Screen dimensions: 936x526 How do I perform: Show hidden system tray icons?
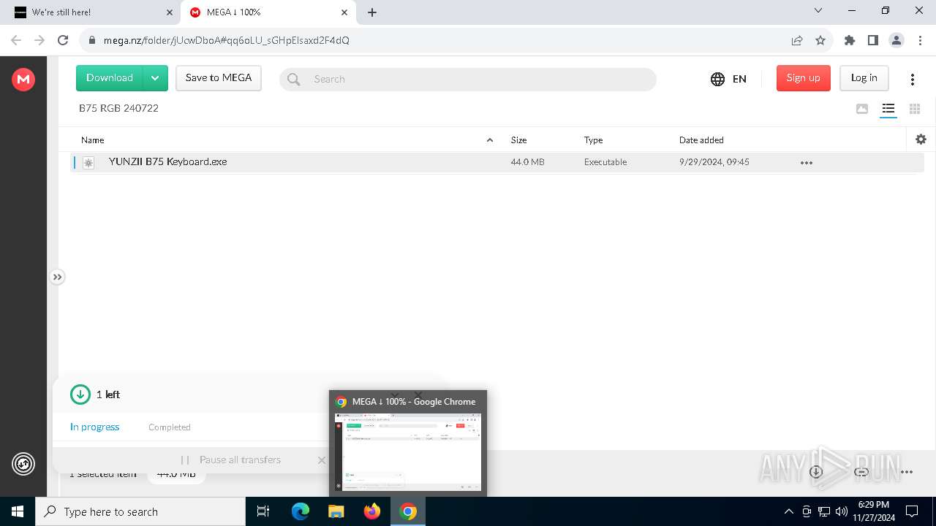pos(788,511)
